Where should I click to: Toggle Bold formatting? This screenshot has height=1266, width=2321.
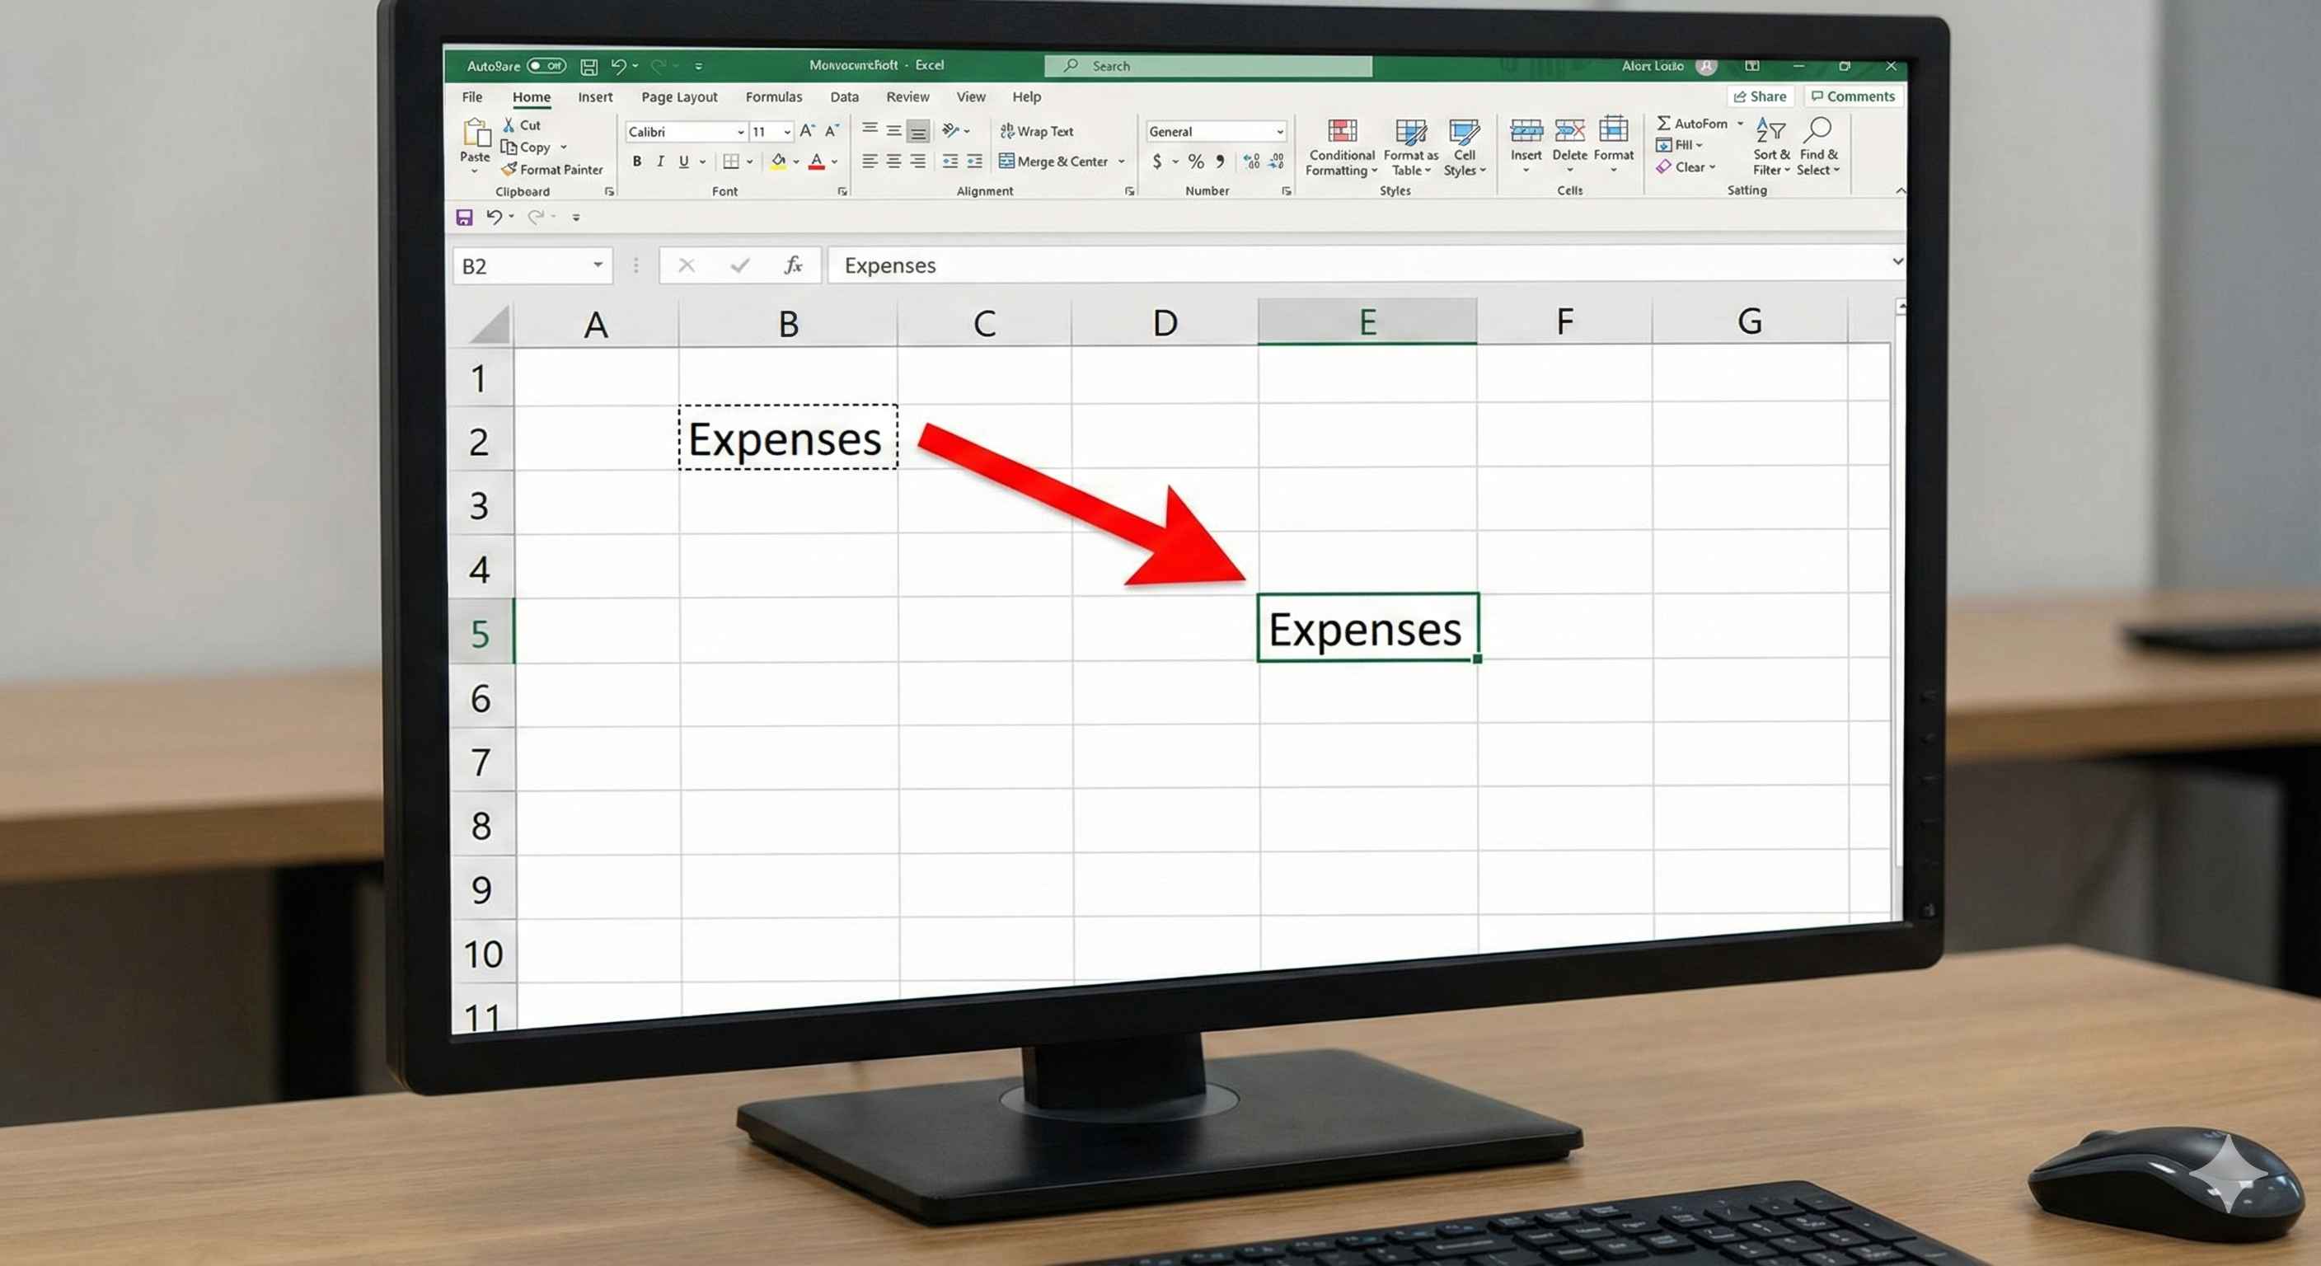click(x=637, y=162)
